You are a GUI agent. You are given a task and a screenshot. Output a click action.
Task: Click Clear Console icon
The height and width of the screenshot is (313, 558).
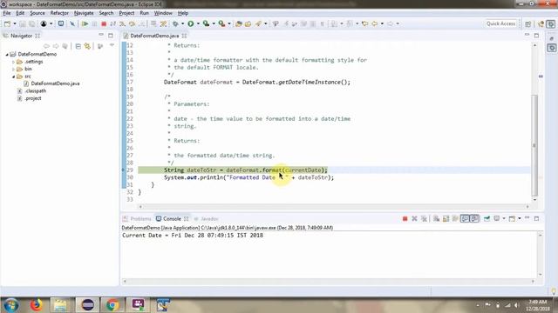(x=436, y=218)
